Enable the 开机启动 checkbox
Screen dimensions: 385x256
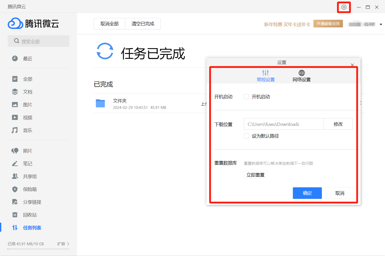tap(246, 97)
